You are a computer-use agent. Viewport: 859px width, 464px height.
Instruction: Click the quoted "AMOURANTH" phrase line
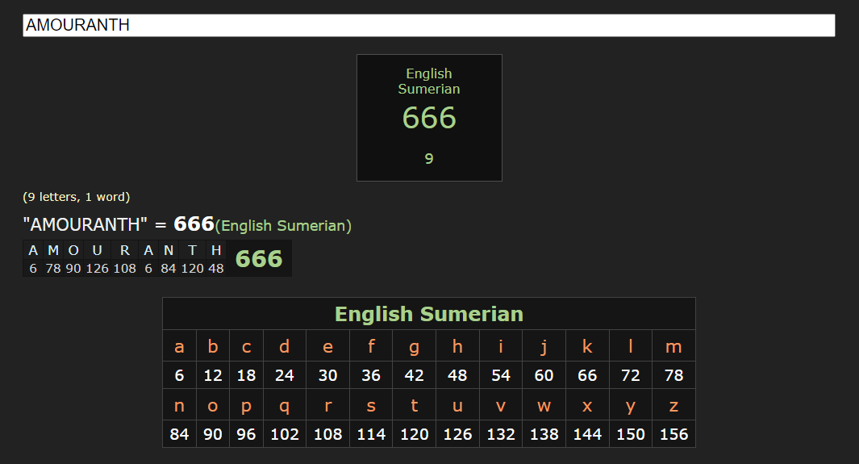click(187, 224)
